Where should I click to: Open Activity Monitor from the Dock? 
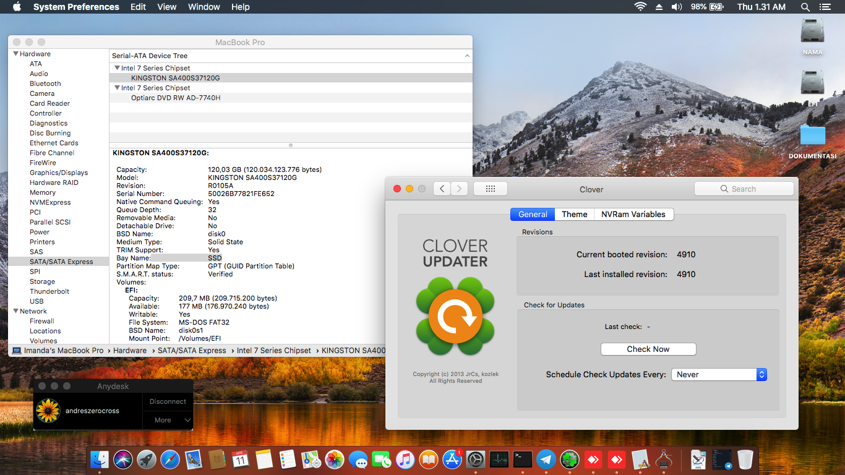499,460
